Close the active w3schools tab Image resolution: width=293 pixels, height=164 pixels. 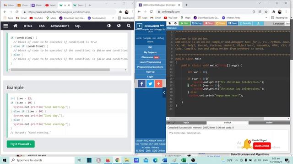click(69, 5)
